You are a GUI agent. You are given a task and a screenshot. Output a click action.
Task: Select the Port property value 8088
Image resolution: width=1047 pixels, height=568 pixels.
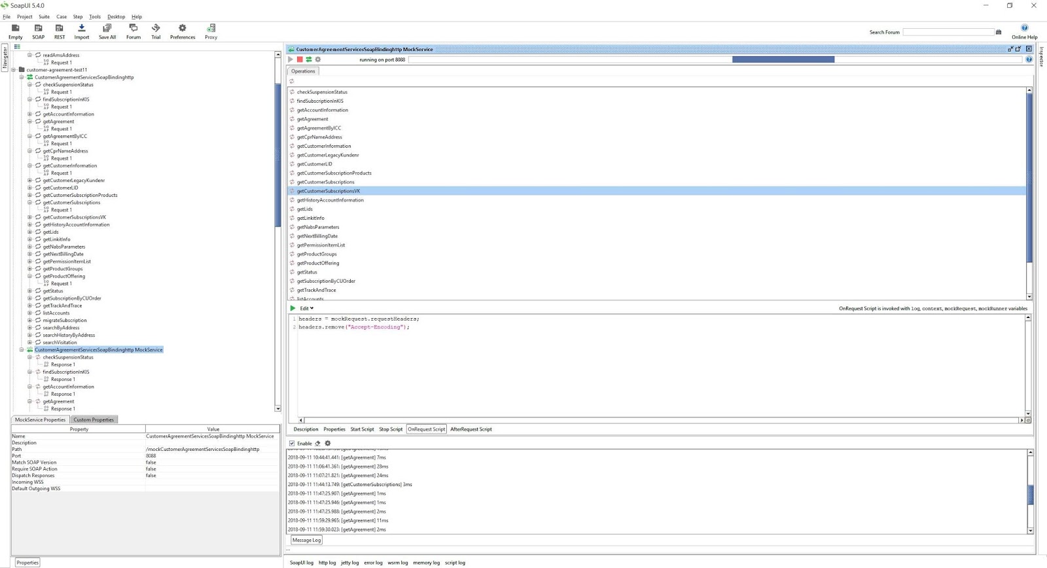pos(213,456)
